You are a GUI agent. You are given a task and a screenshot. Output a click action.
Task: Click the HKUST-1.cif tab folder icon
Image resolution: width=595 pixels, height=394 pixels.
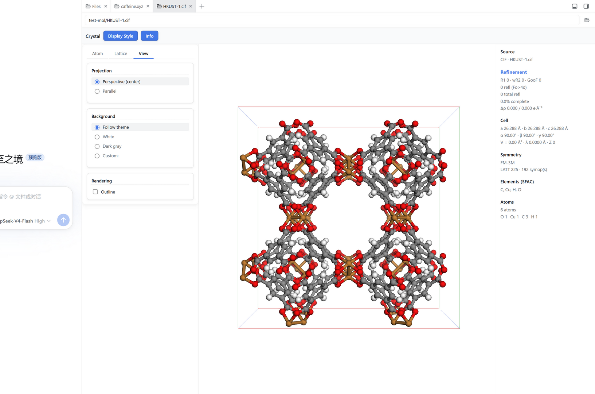(x=159, y=6)
